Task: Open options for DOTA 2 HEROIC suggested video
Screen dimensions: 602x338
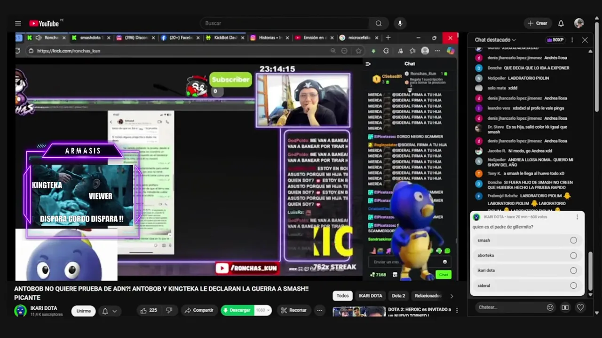Action: point(456,310)
